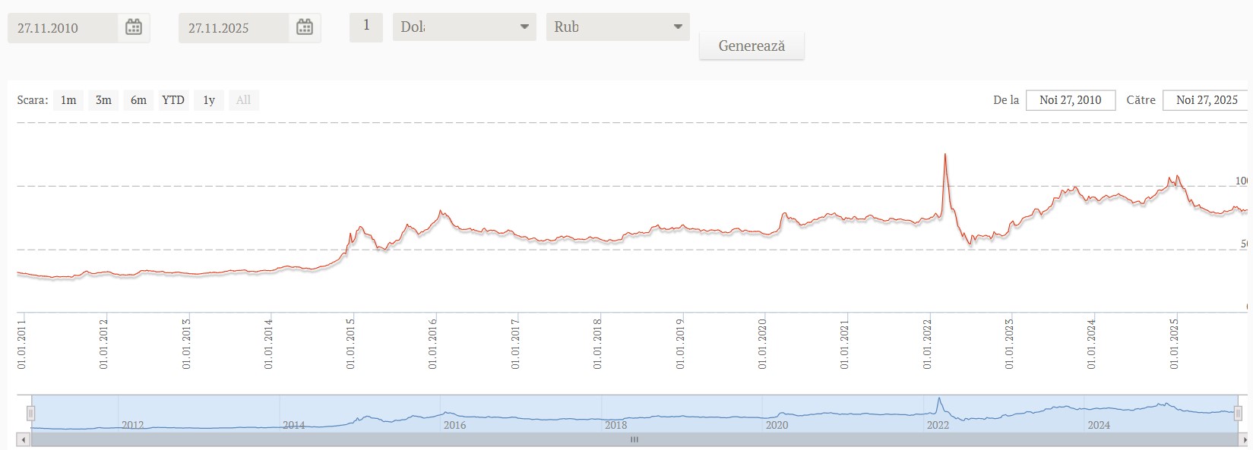Click the navigator left scroll arrow
1253x450 pixels.
coord(25,439)
